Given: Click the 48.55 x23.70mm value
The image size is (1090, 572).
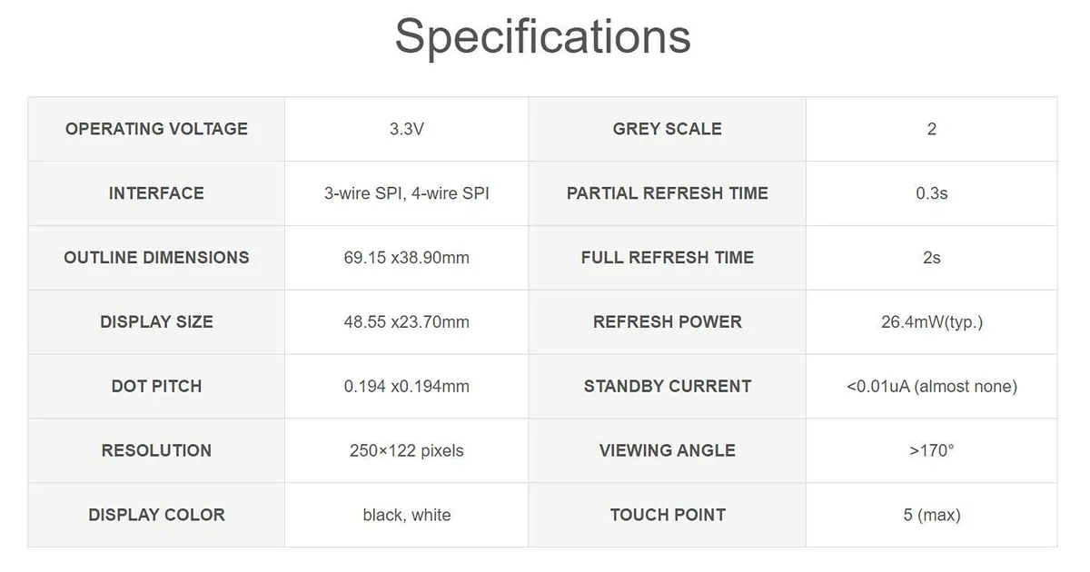Looking at the screenshot, I should coord(407,322).
